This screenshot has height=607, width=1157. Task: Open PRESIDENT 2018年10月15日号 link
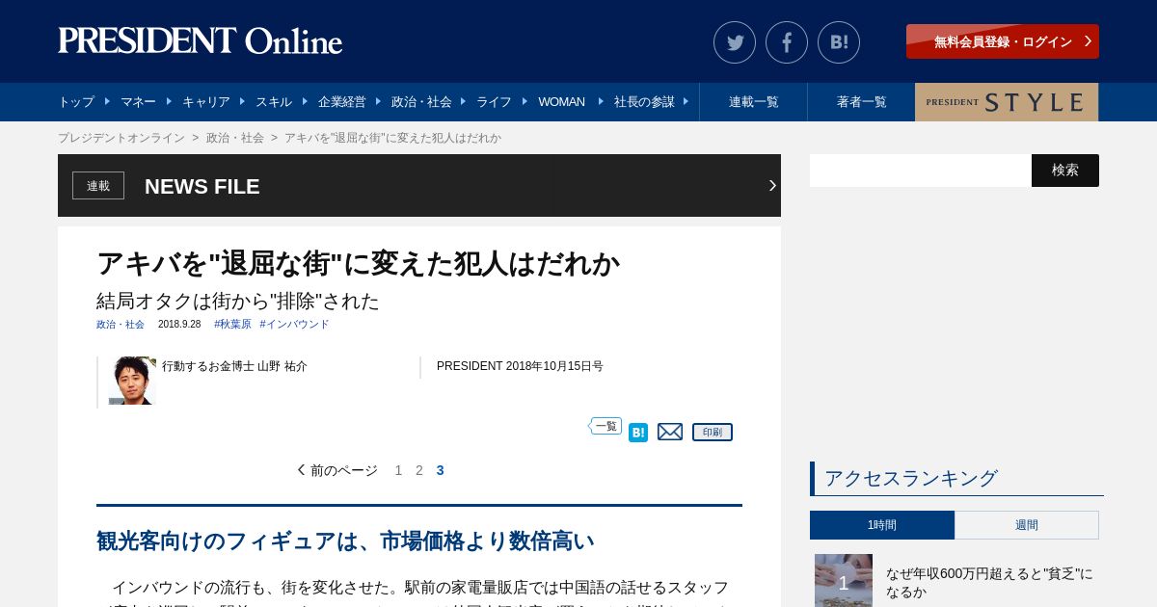520,366
